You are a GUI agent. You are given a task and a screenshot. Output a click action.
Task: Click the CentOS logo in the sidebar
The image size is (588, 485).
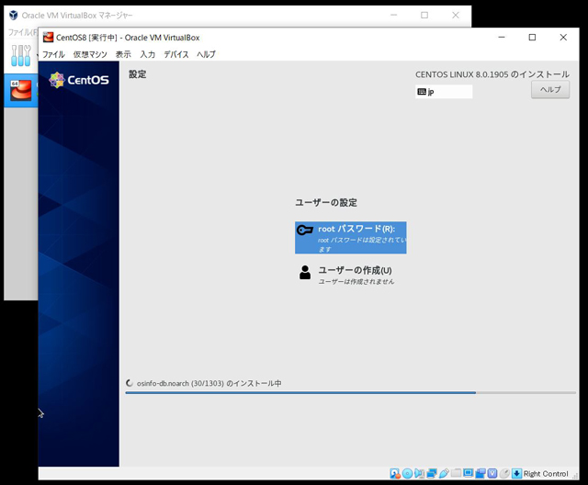[x=79, y=80]
